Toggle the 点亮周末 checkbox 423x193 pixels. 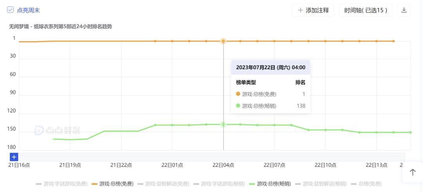[11, 10]
